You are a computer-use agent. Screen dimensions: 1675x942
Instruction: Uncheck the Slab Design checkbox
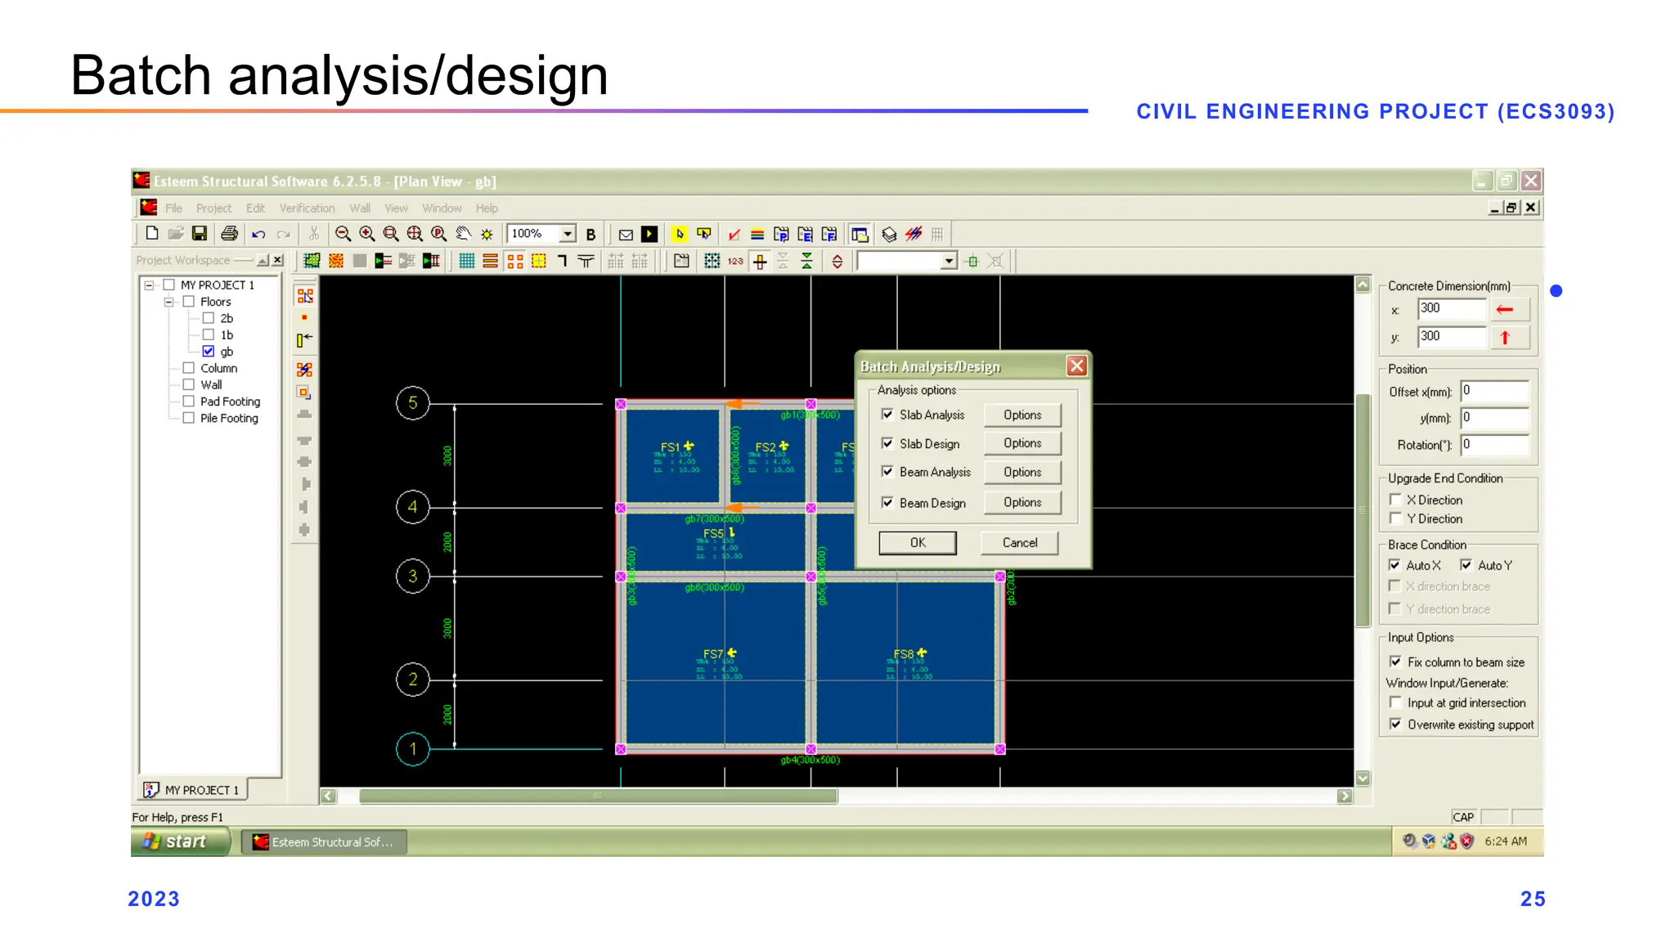[887, 443]
